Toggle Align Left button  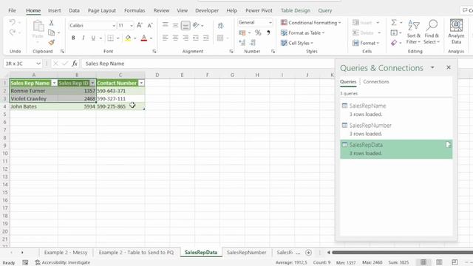coord(165,38)
